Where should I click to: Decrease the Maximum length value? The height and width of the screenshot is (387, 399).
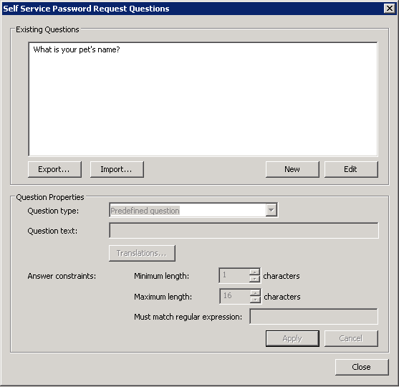tap(255, 300)
